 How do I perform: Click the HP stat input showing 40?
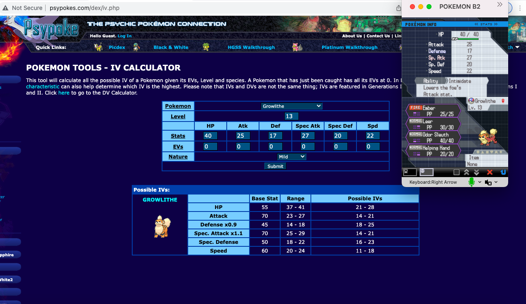(211, 136)
